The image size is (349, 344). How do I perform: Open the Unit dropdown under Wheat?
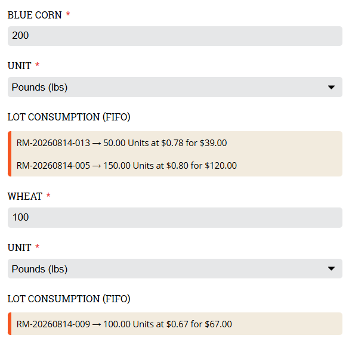click(x=175, y=269)
